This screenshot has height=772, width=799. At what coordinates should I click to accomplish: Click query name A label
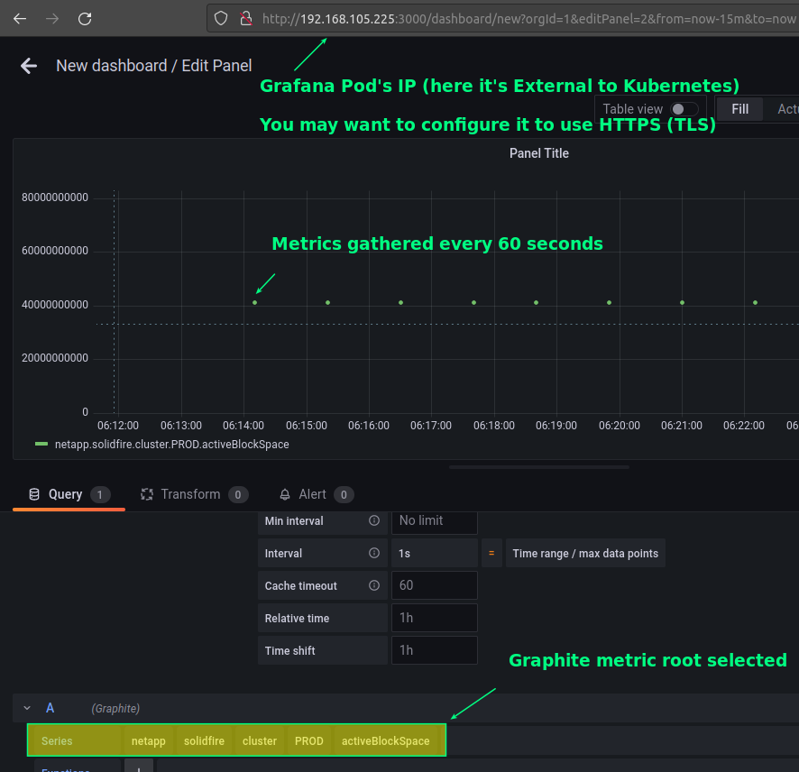pos(50,708)
